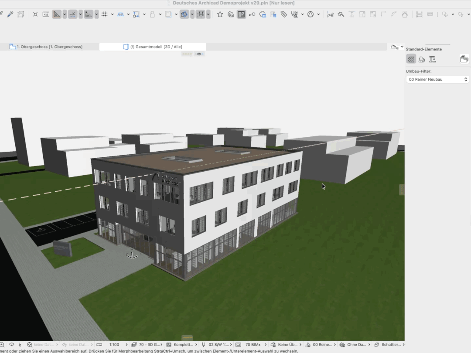This screenshot has width=471, height=353.
Task: Click the second Standard-Elemente stamp icon
Action: pyautogui.click(x=422, y=59)
